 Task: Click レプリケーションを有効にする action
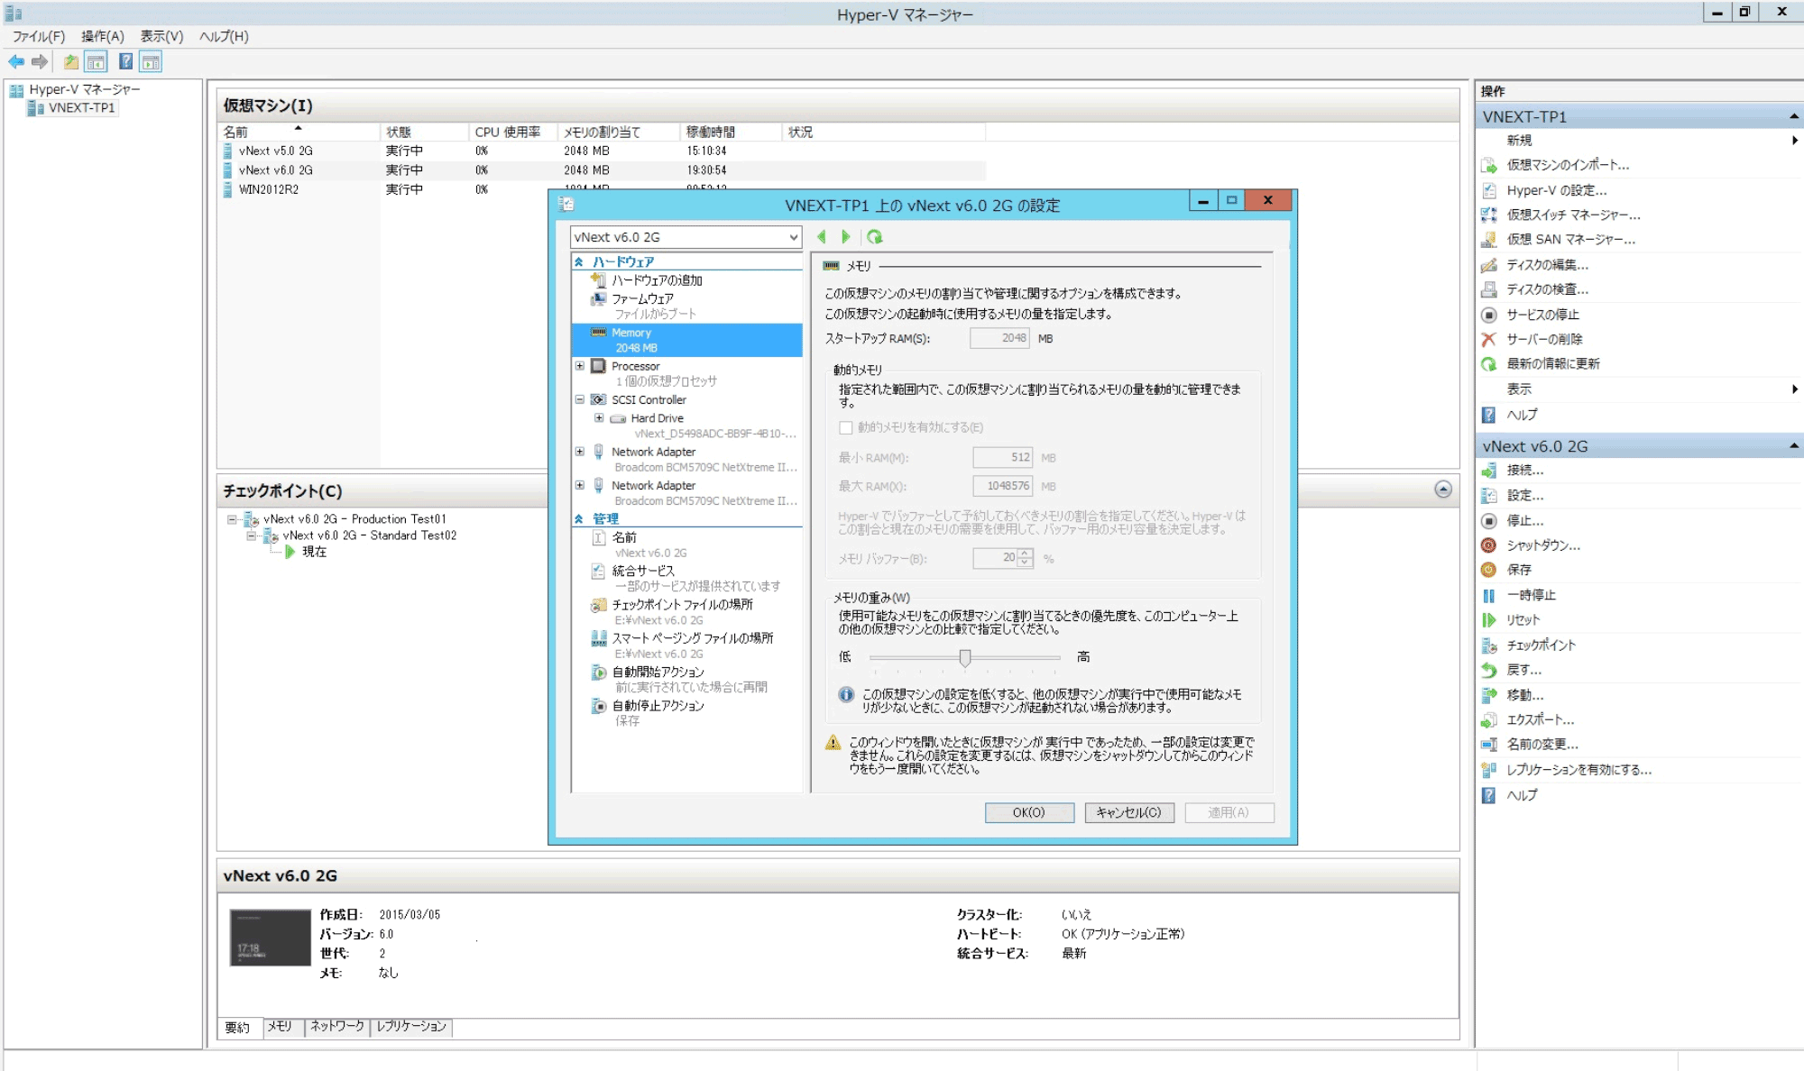click(x=1578, y=770)
